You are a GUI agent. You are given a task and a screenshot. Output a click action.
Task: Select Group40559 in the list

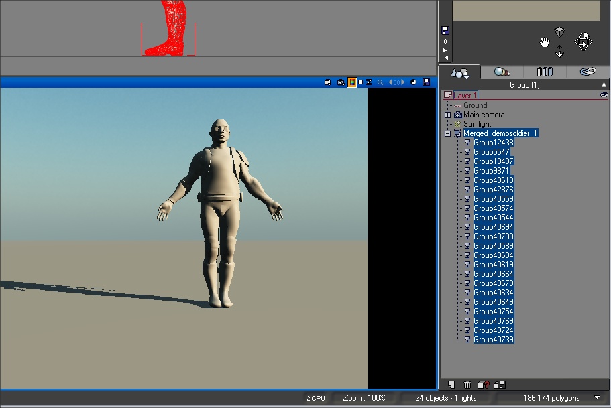[494, 198]
